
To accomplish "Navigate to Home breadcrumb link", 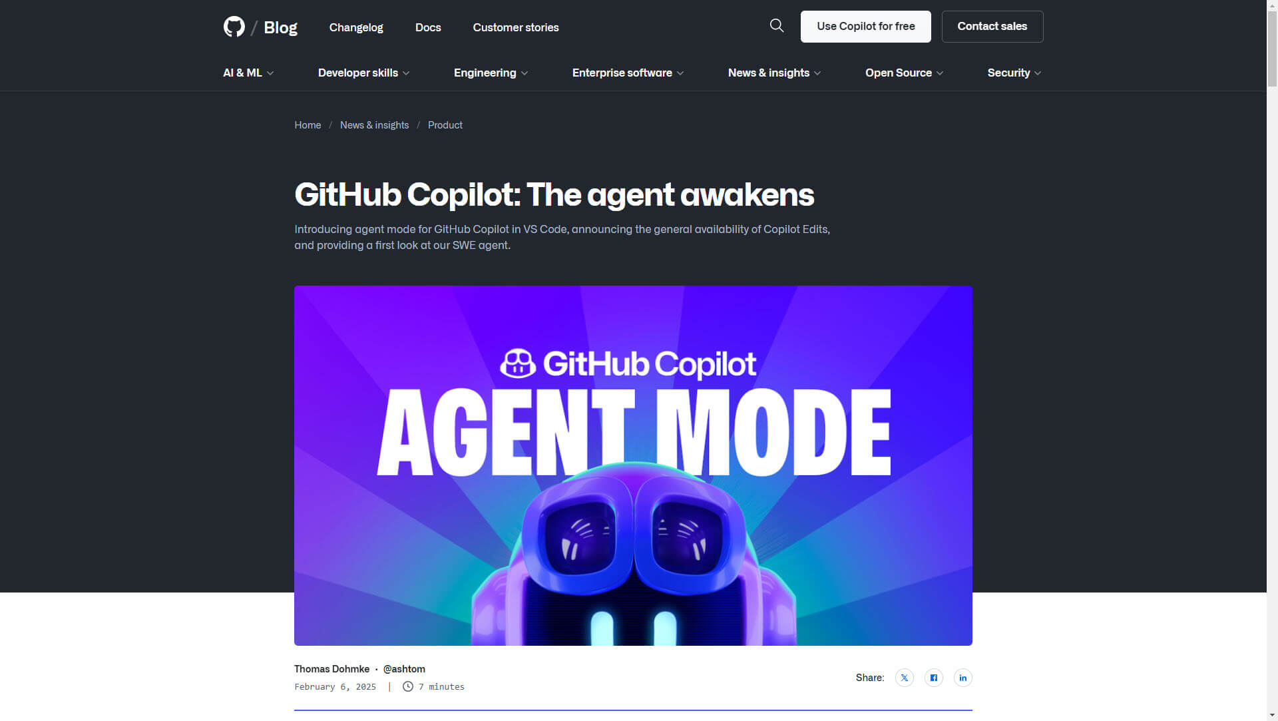I will (x=308, y=124).
